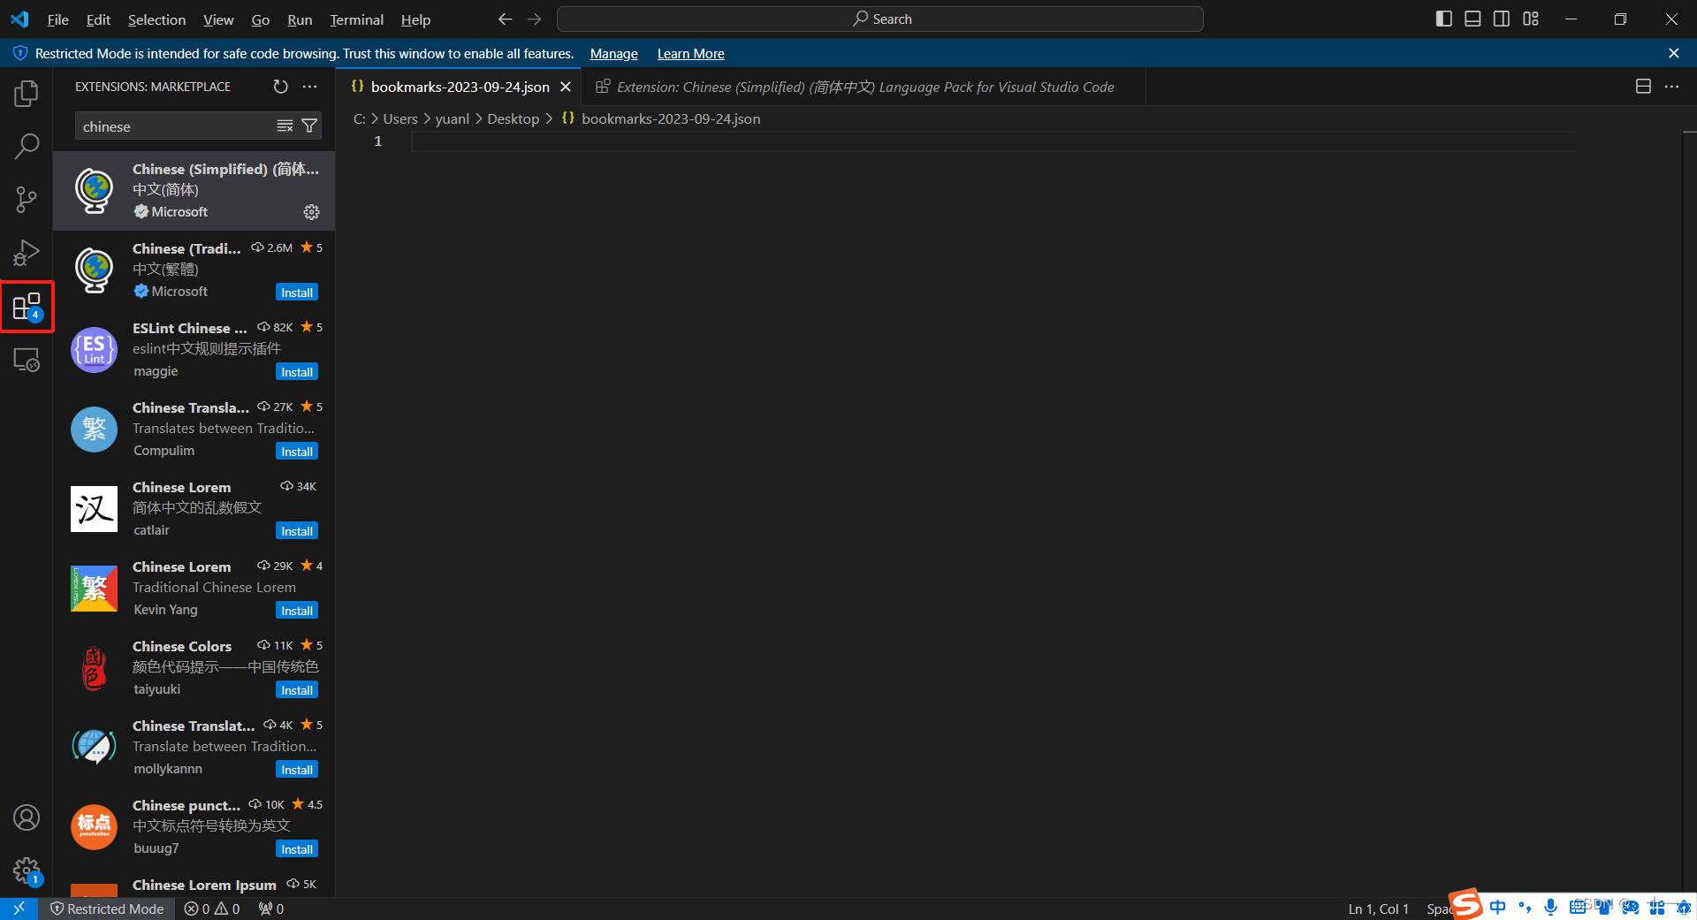Open the Help menu
The image size is (1697, 920).
tap(415, 19)
